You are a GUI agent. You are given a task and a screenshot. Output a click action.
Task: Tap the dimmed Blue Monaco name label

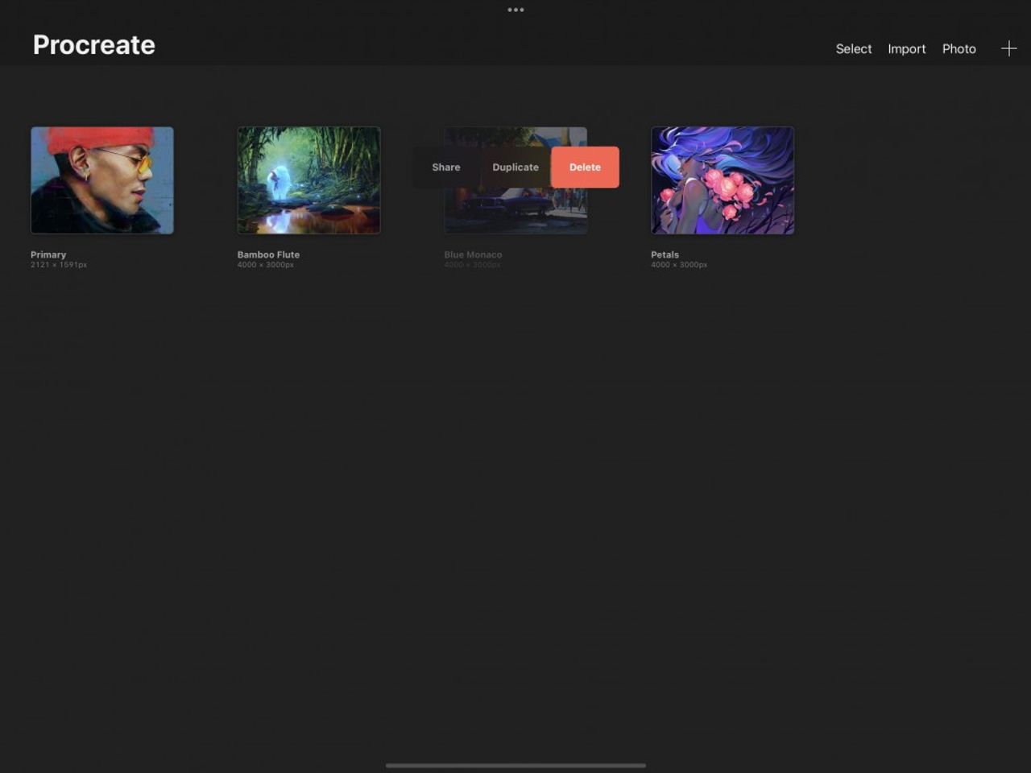point(473,254)
